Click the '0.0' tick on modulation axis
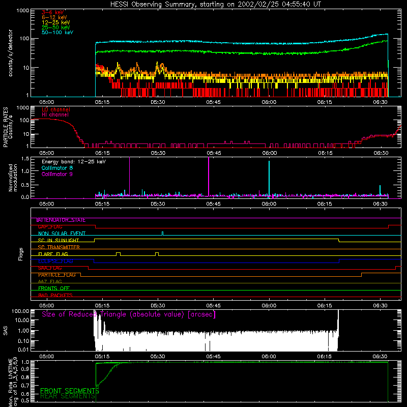Screen dimensions: 407x407 (25, 197)
